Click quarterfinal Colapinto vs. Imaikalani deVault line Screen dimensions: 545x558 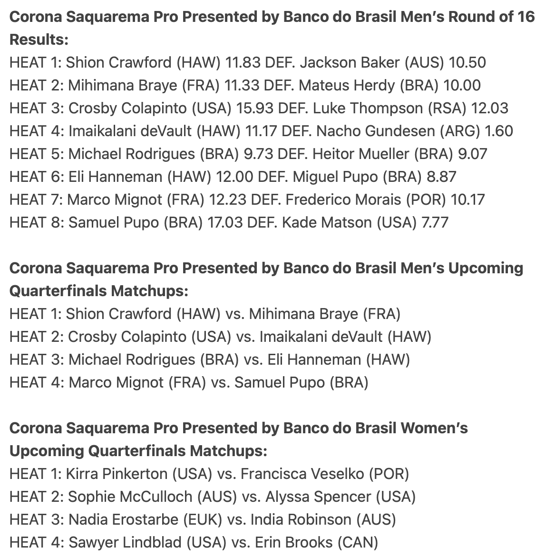(220, 337)
